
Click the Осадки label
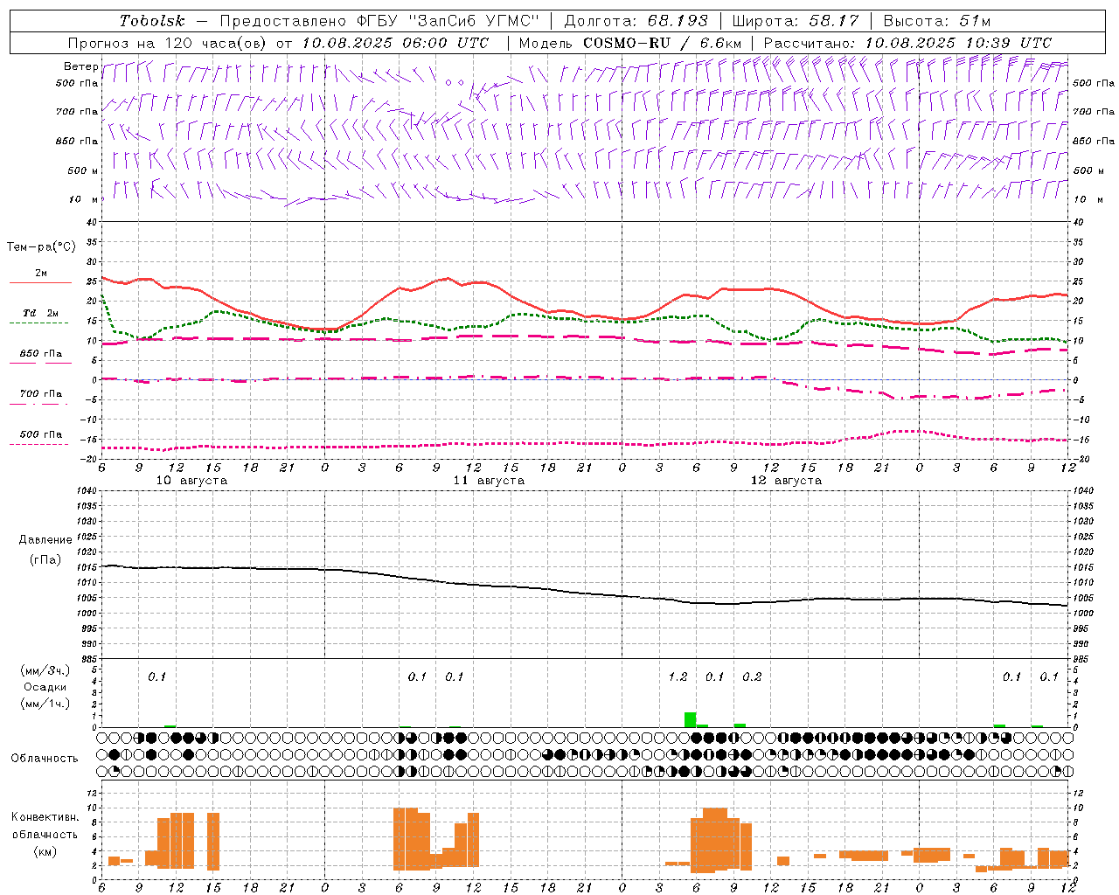click(x=45, y=687)
